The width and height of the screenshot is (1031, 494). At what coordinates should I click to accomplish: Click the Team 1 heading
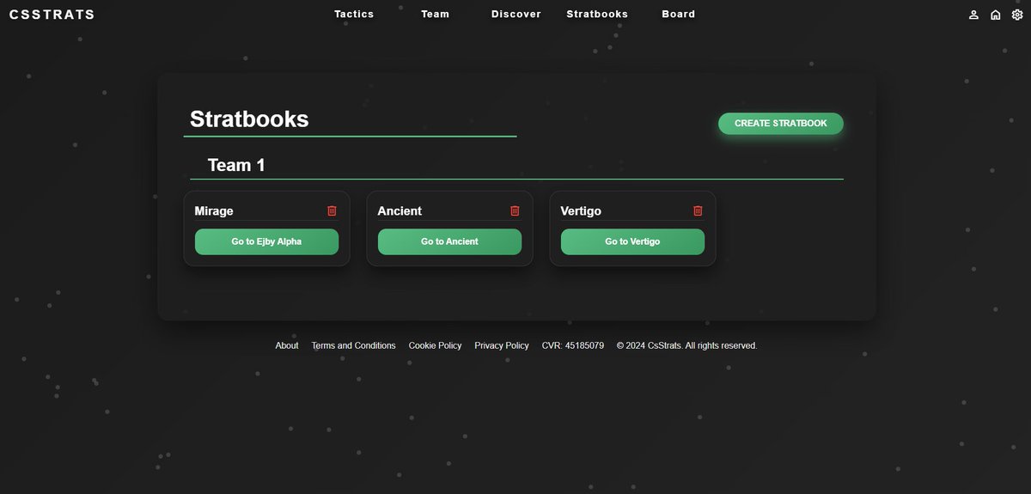(236, 165)
